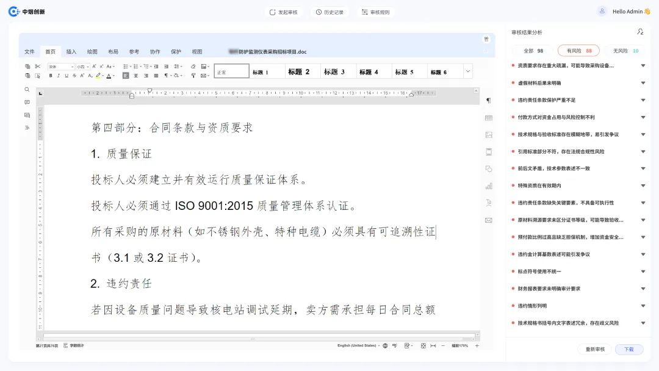Image resolution: width=659 pixels, height=371 pixels.
Task: Select the Bold formatting icon
Action: coord(50,76)
